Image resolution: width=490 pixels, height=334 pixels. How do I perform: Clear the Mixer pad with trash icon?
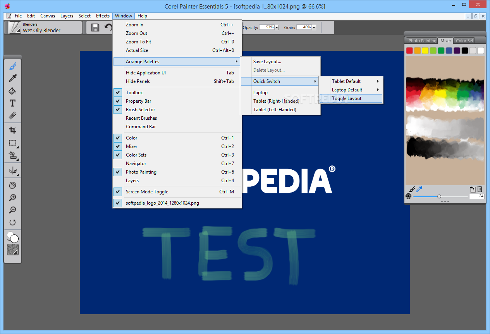[x=480, y=189]
